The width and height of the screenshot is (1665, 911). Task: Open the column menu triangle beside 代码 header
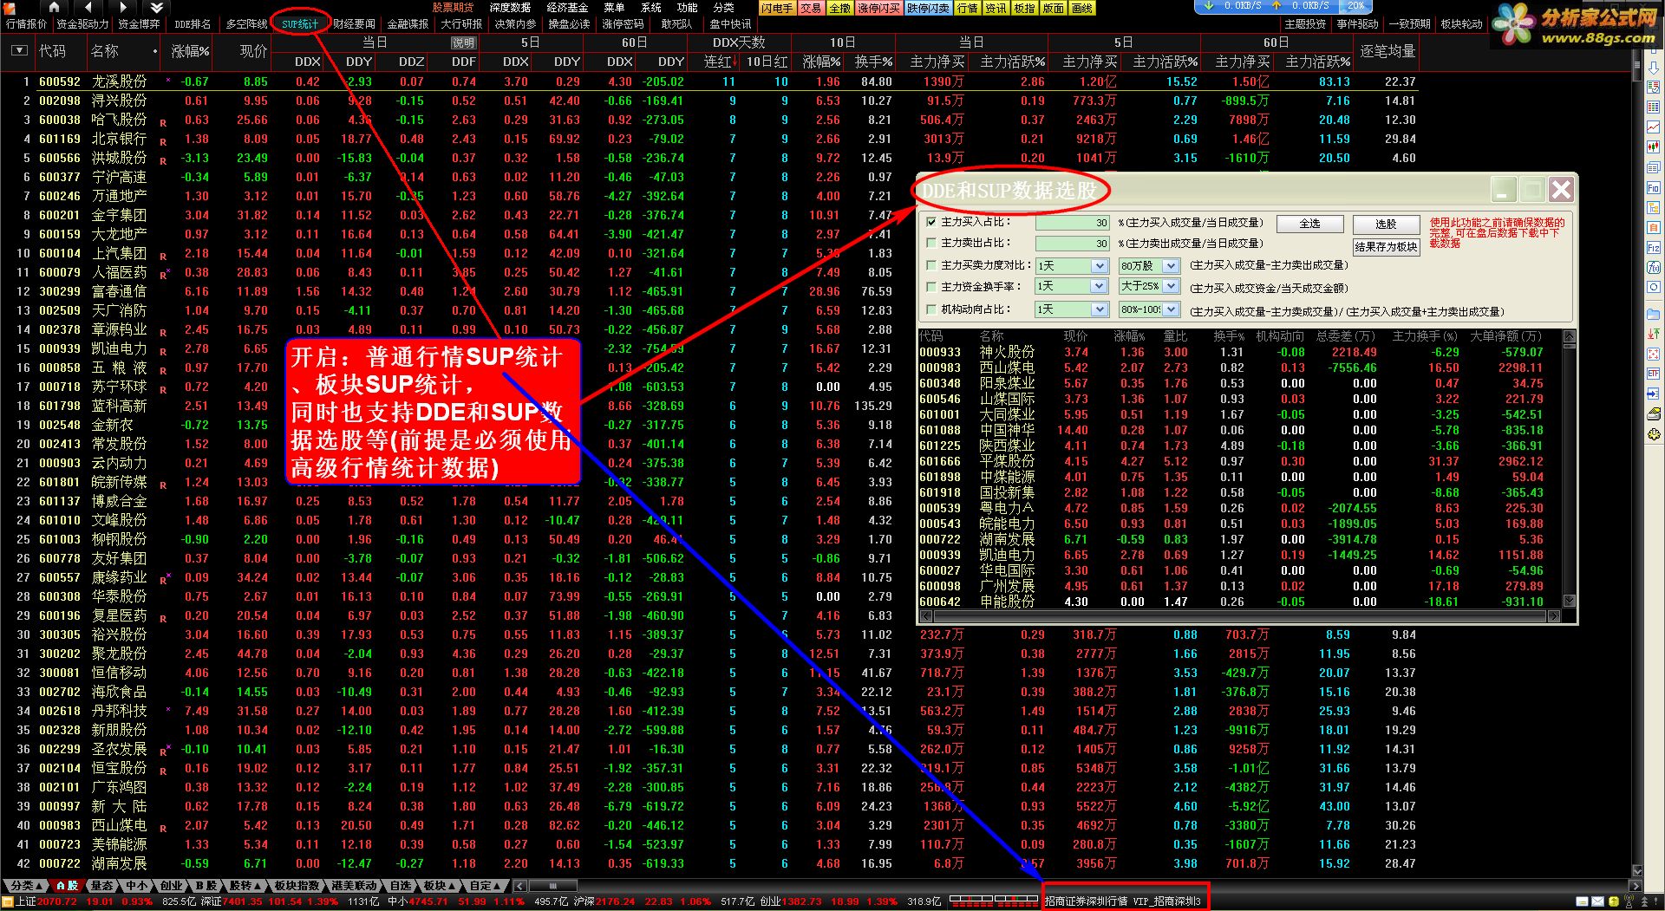[19, 51]
